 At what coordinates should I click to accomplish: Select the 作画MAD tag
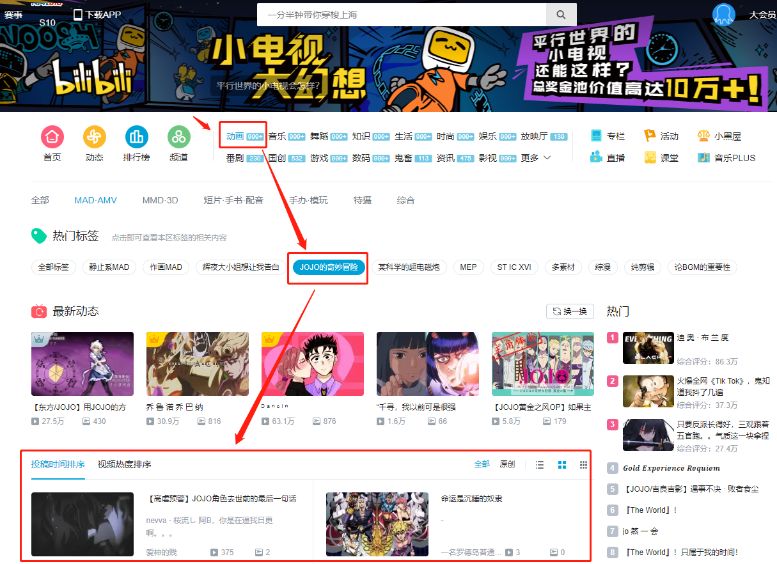pos(166,267)
